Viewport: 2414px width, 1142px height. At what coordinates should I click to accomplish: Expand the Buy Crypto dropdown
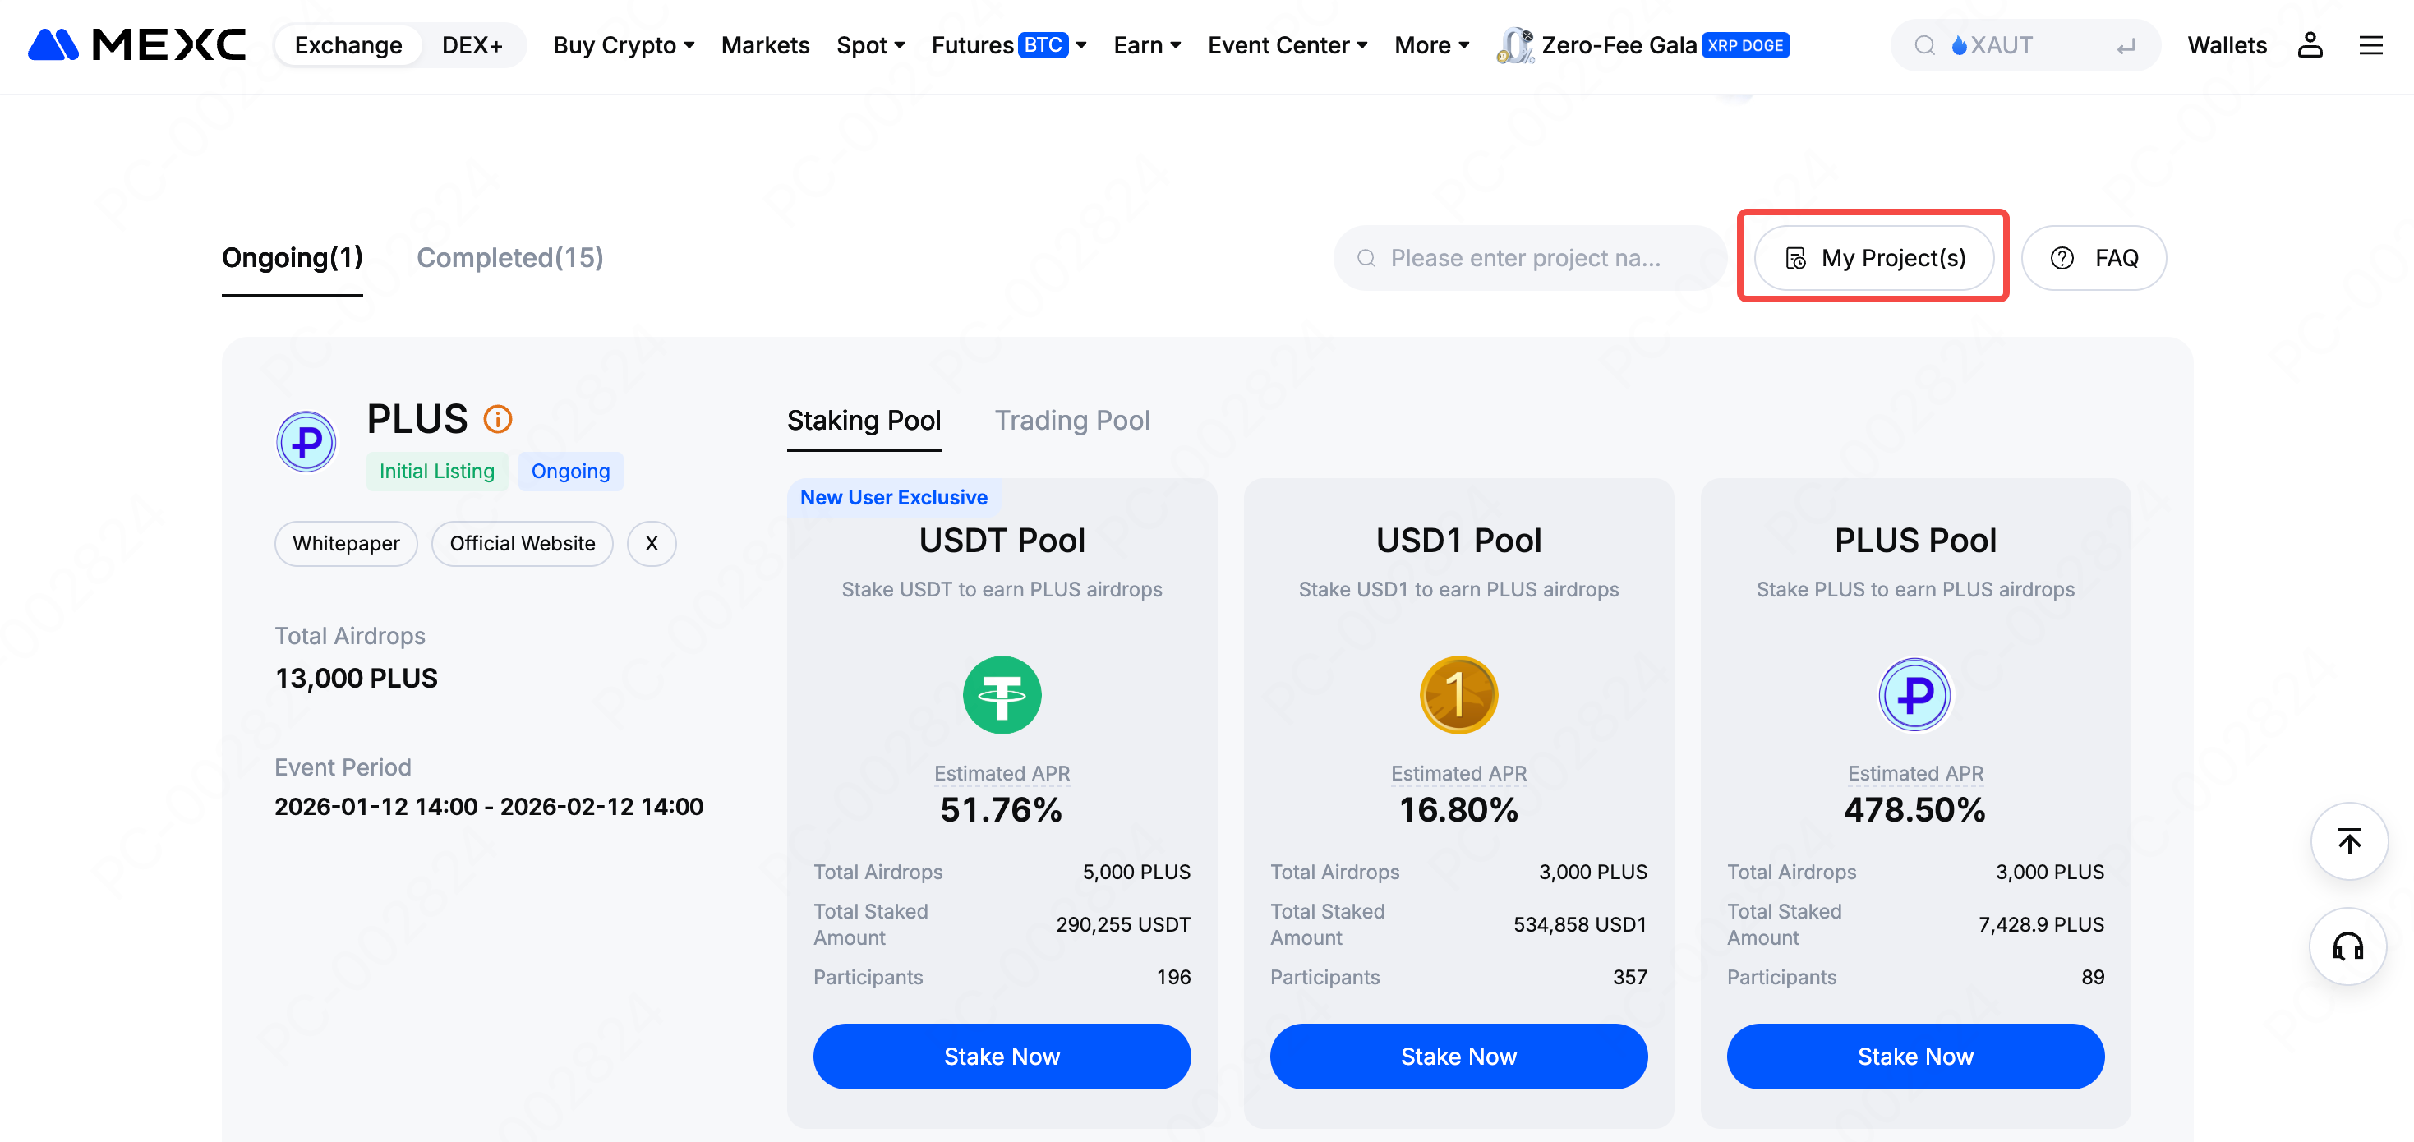[x=623, y=45]
